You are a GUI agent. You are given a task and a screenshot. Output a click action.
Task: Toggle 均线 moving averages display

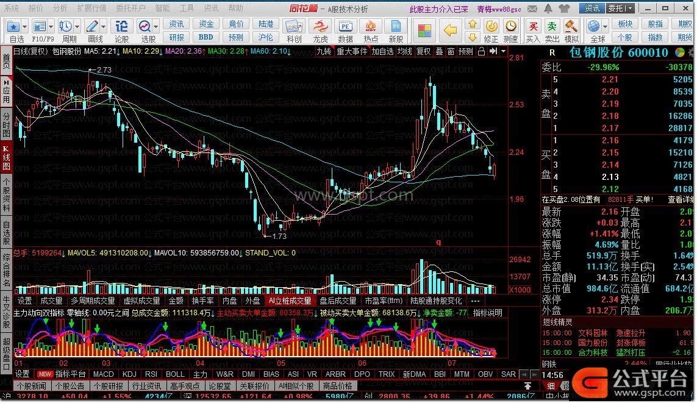point(404,52)
